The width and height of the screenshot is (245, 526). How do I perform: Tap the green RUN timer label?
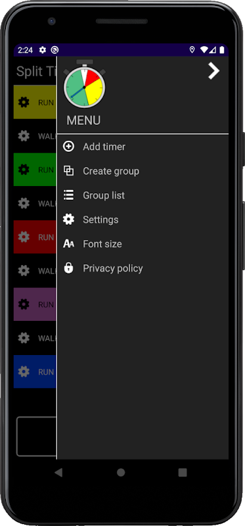tap(46, 170)
